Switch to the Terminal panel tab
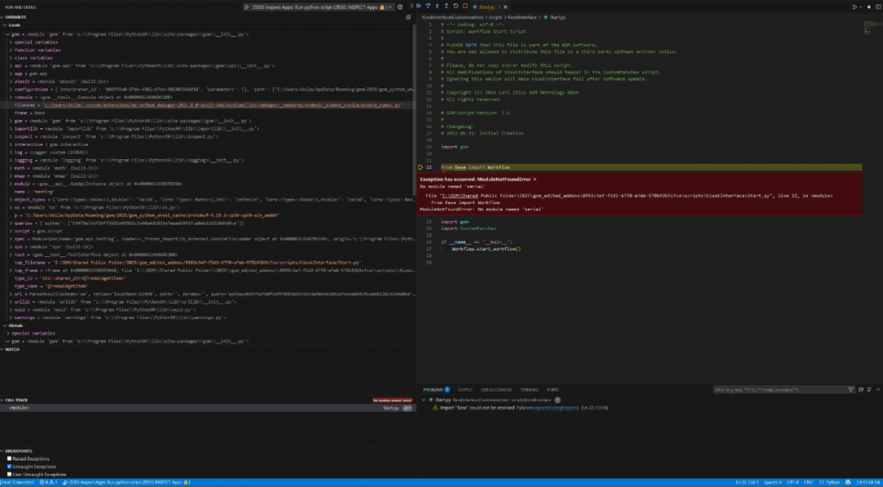This screenshot has width=883, height=487. [529, 389]
